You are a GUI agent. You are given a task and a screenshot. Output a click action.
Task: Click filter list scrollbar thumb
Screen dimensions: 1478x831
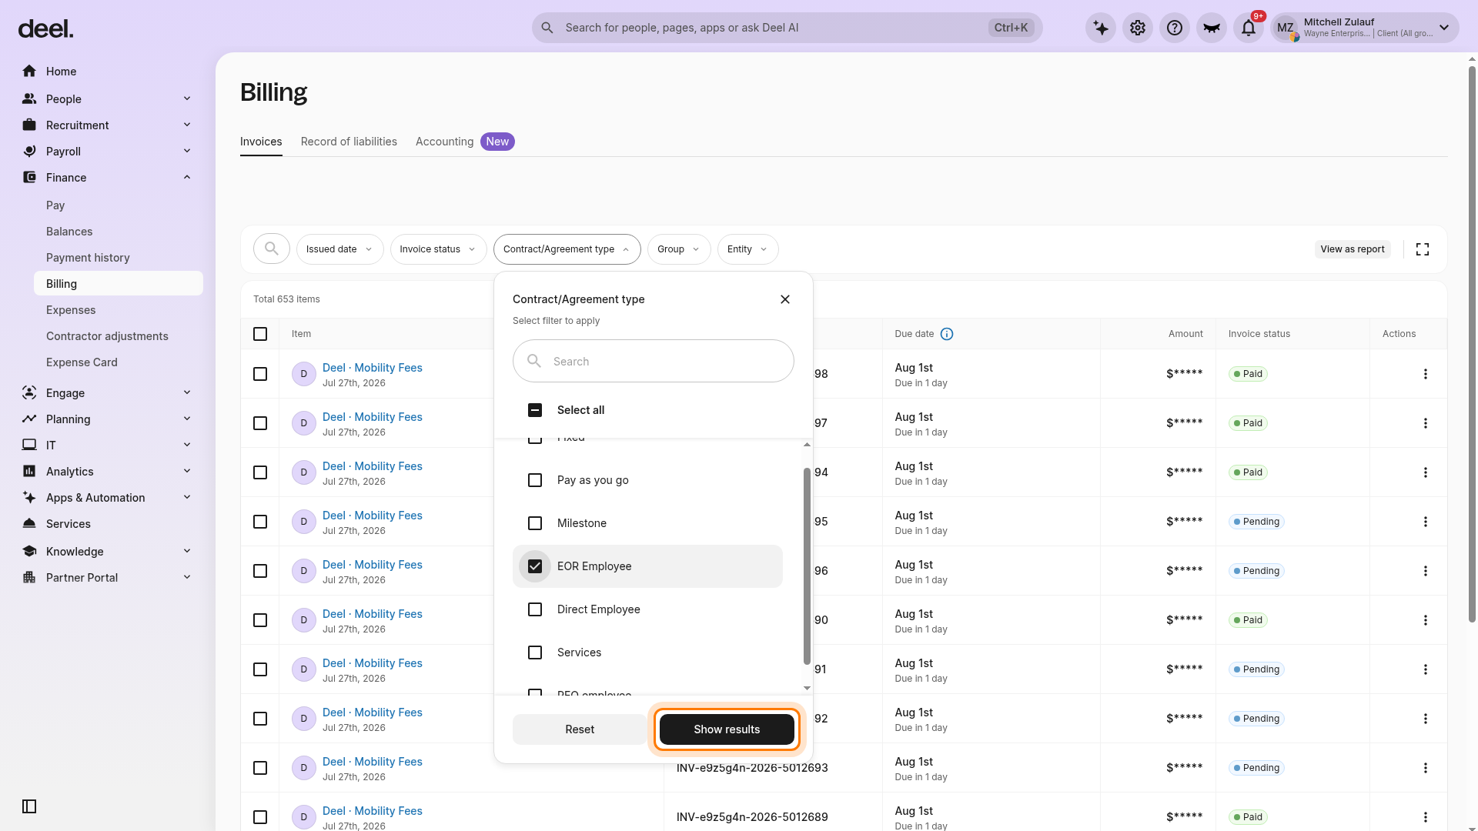click(x=807, y=566)
